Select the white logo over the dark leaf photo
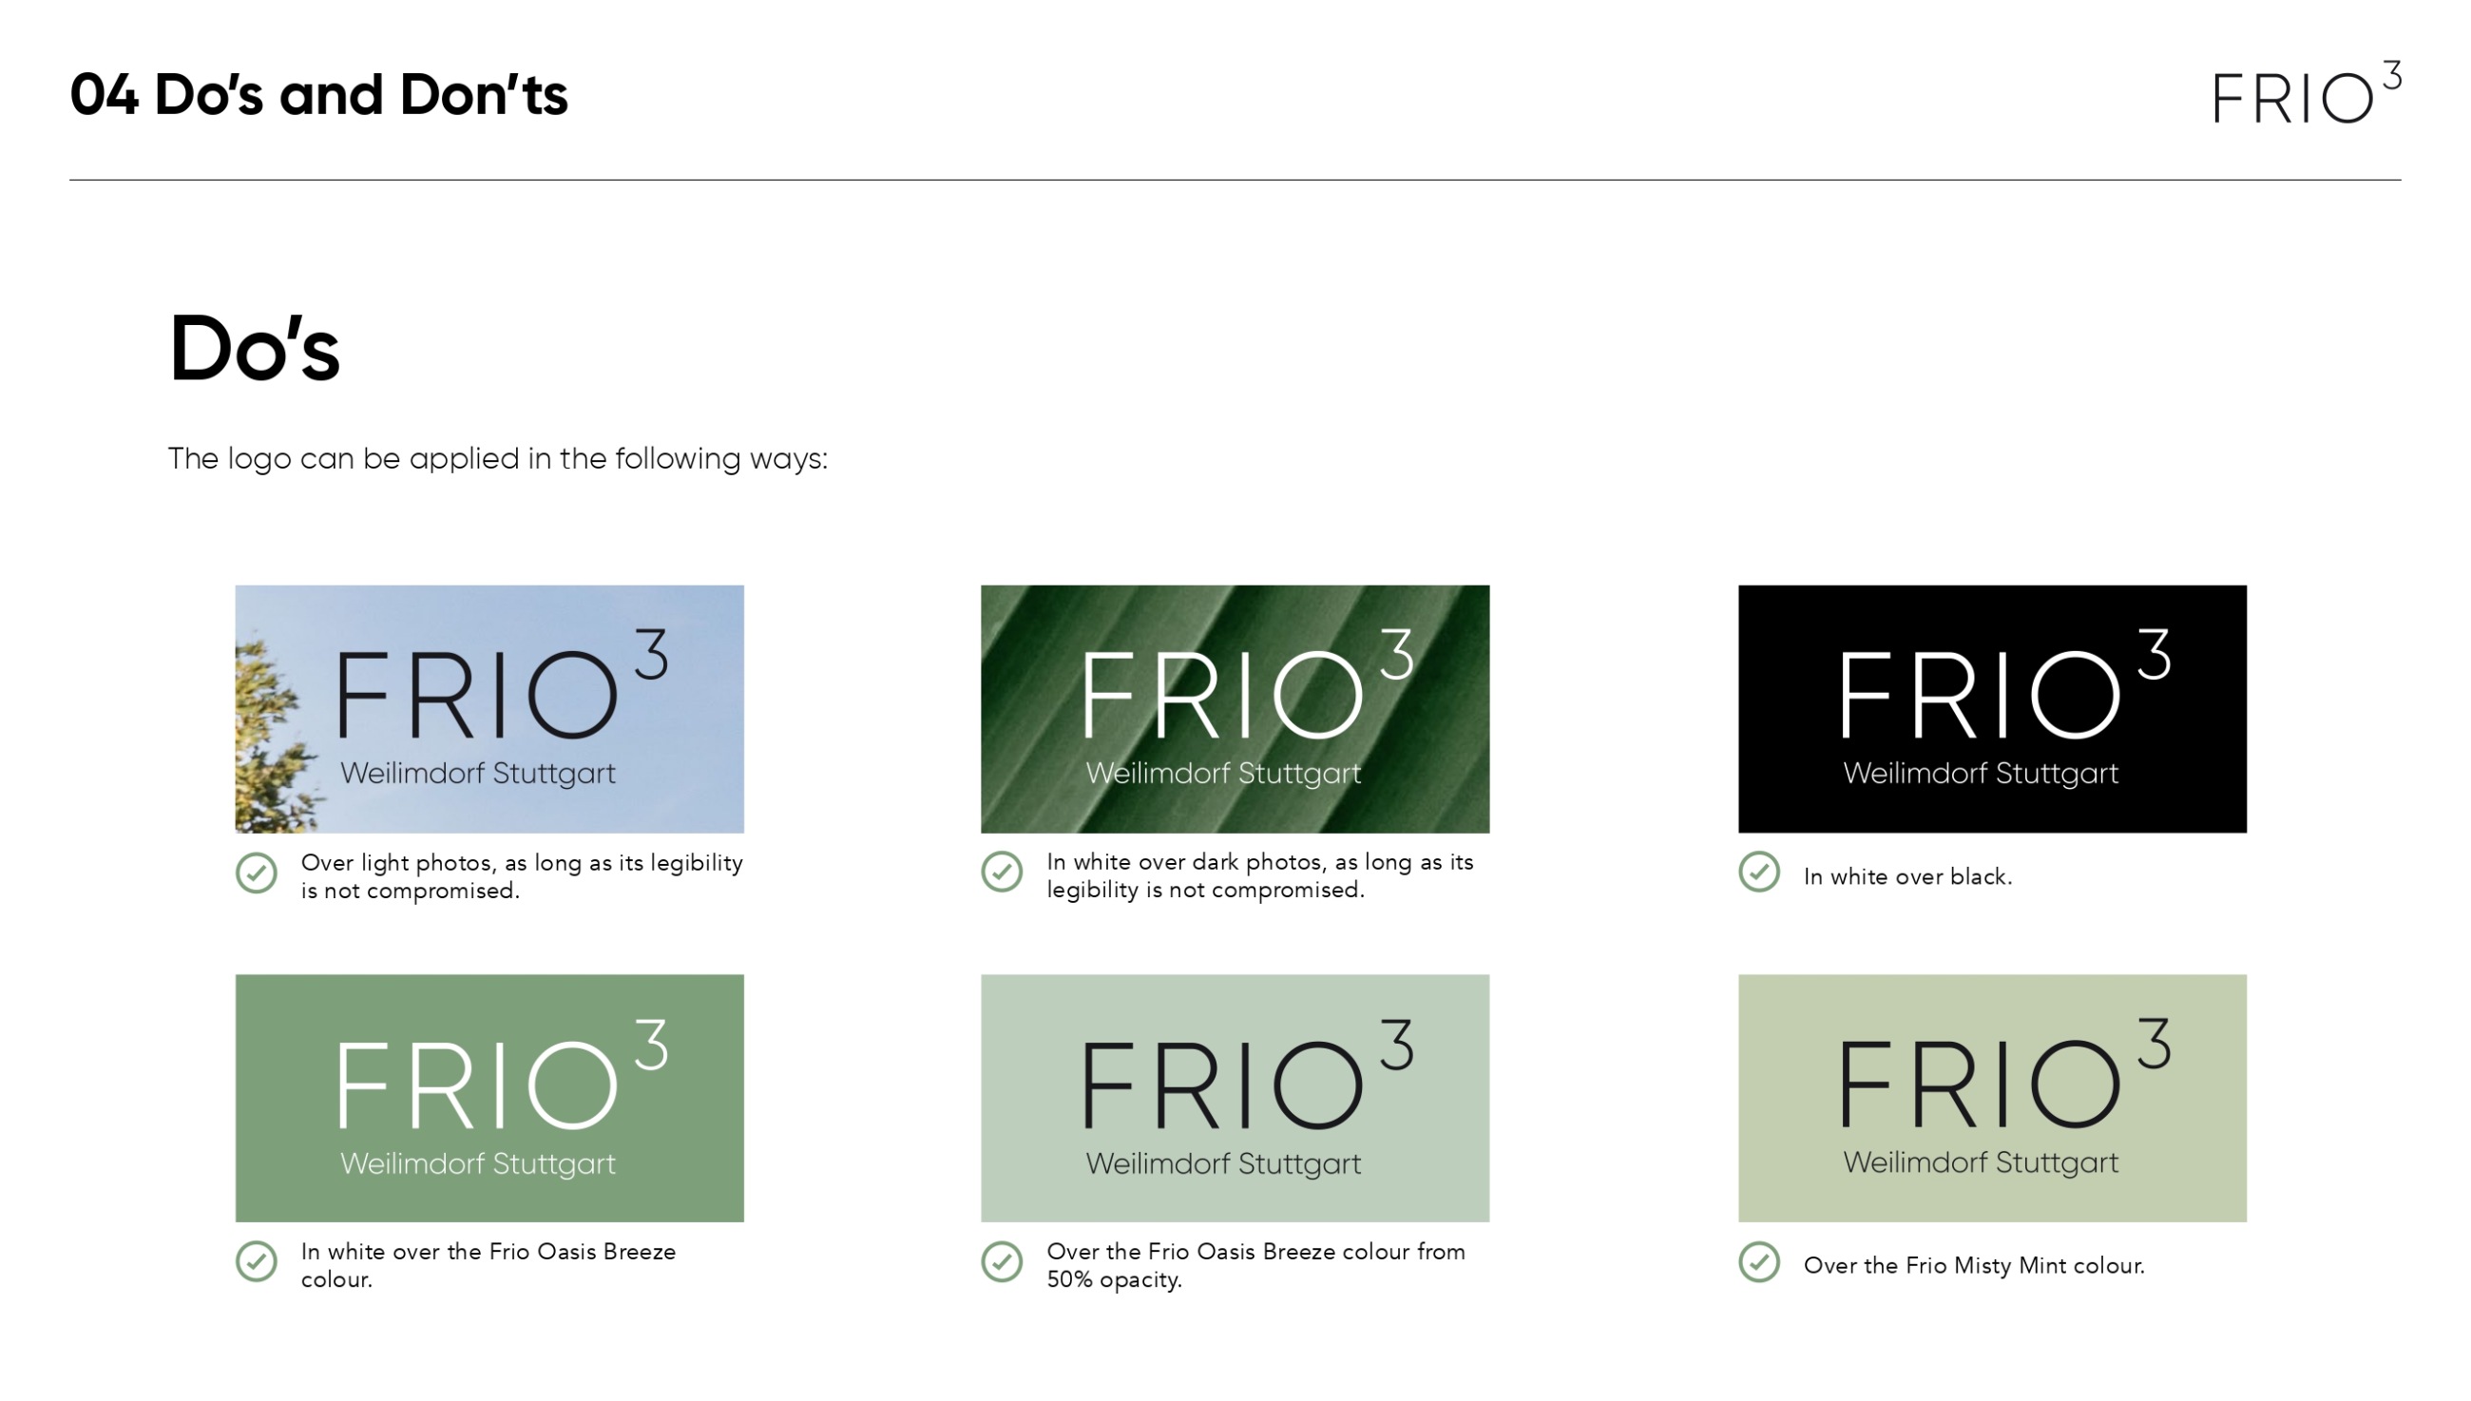The height and width of the screenshot is (1401, 2471). click(1234, 708)
